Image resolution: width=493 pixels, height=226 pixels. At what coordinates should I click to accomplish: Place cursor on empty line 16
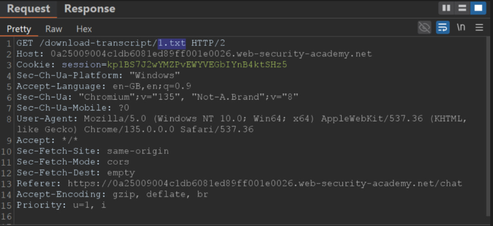pyautogui.click(x=248, y=216)
